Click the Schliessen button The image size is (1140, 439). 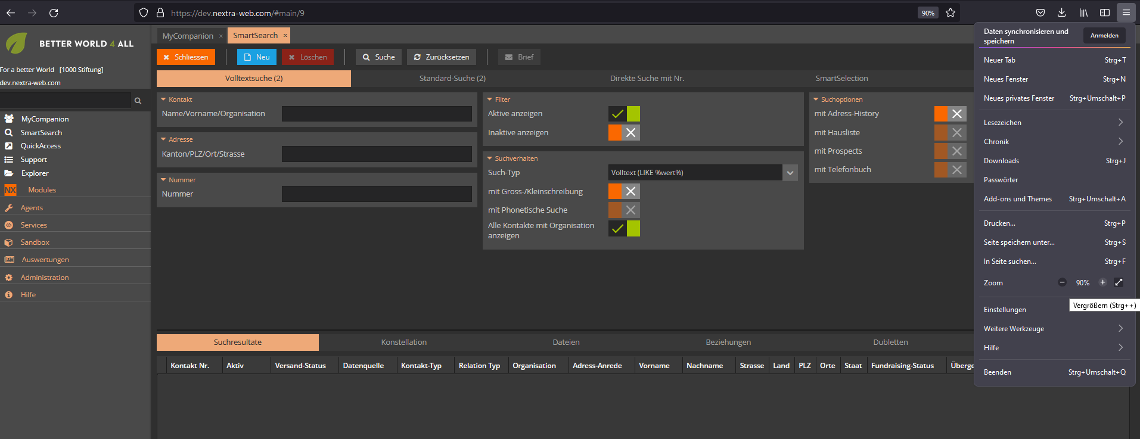tap(186, 57)
